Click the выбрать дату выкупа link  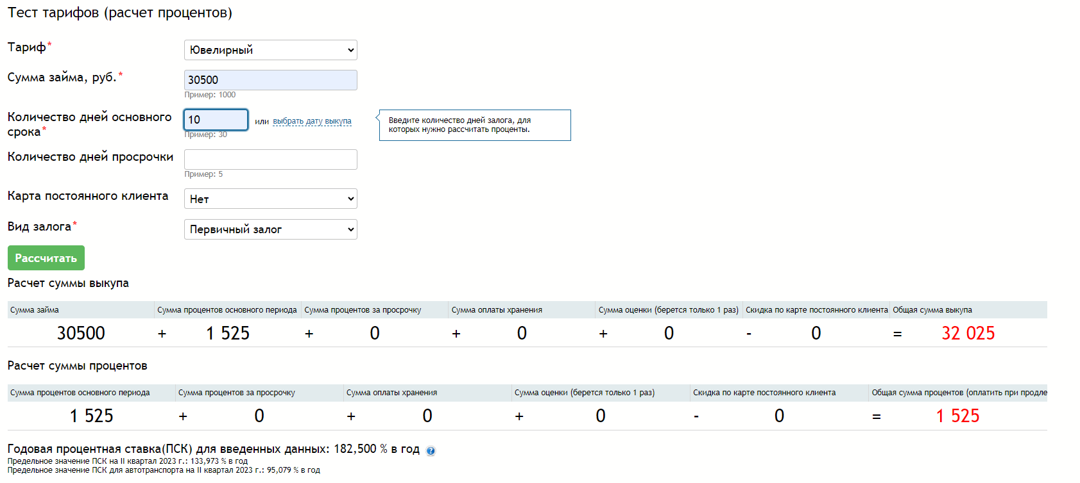312,121
